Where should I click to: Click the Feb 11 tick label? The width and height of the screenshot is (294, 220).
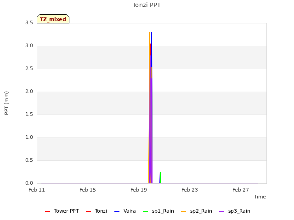pyautogui.click(x=37, y=190)
